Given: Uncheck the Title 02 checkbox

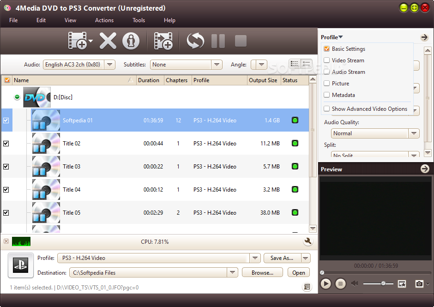Looking at the screenshot, I should pos(6,144).
